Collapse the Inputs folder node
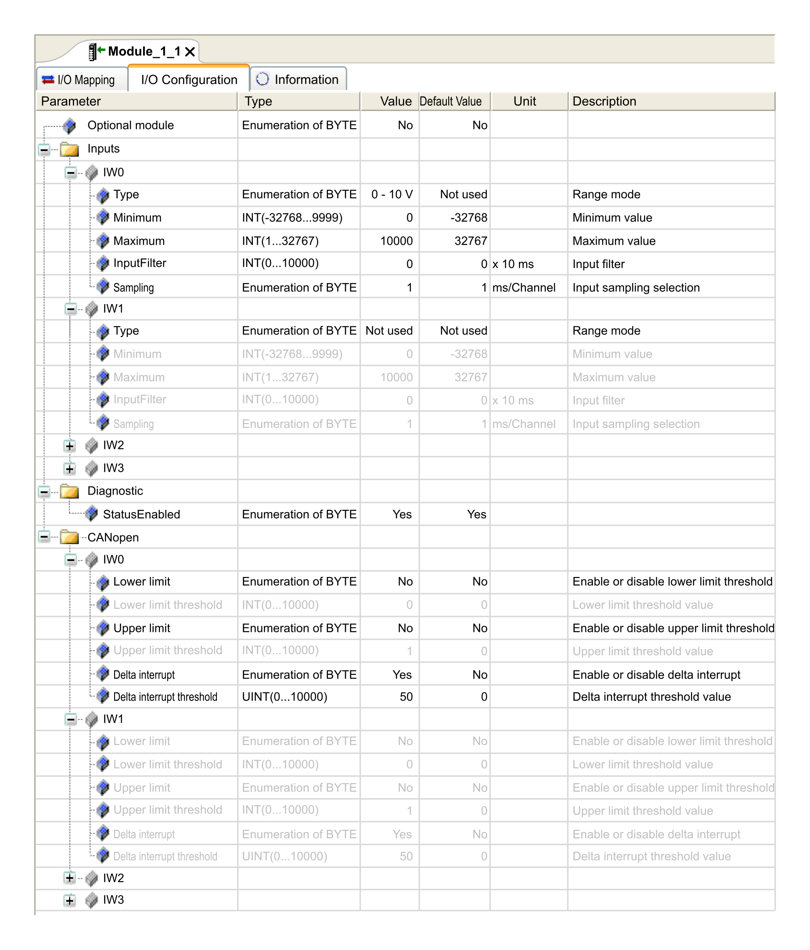This screenshot has width=810, height=950. [x=44, y=149]
